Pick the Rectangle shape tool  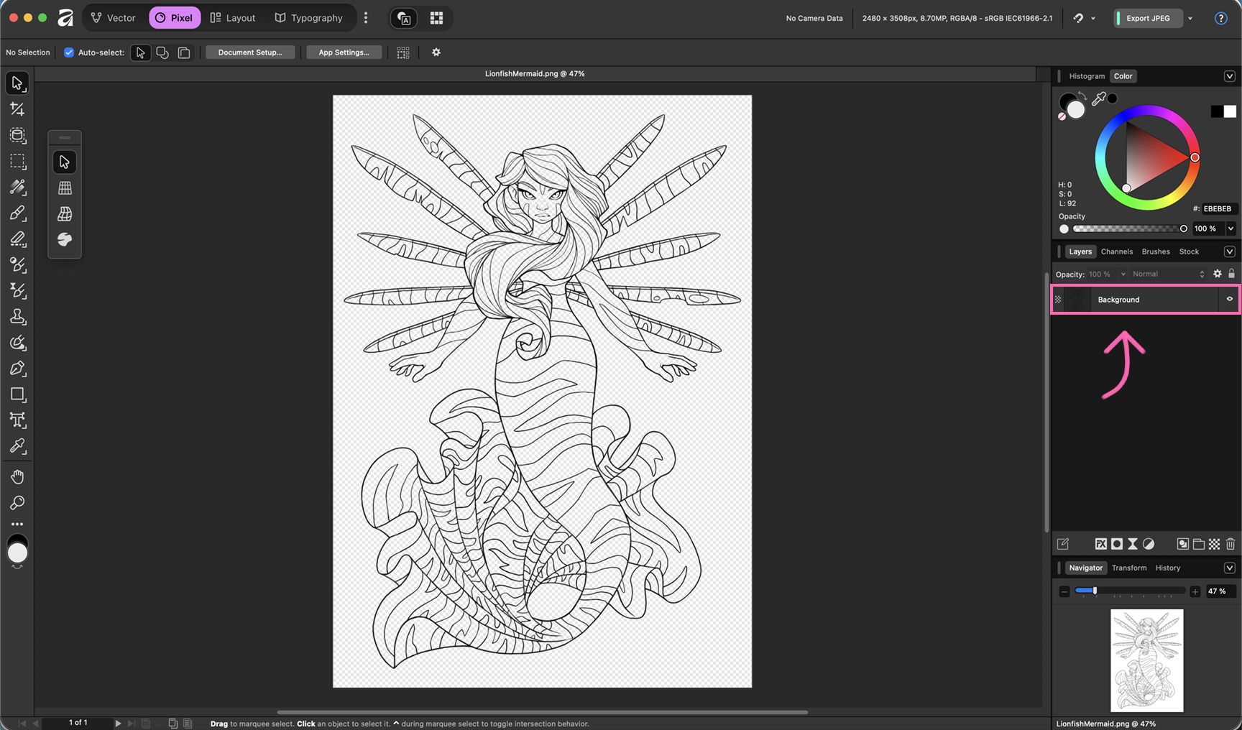point(17,394)
